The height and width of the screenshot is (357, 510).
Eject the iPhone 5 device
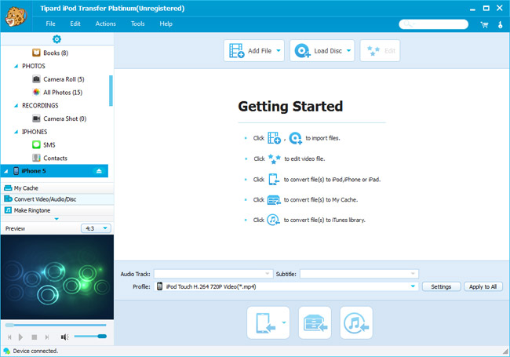tap(99, 171)
